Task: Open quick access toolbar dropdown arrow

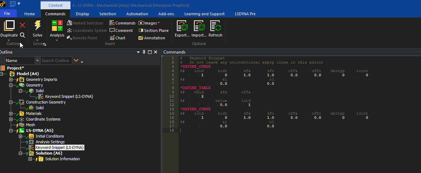Action: click(x=19, y=4)
